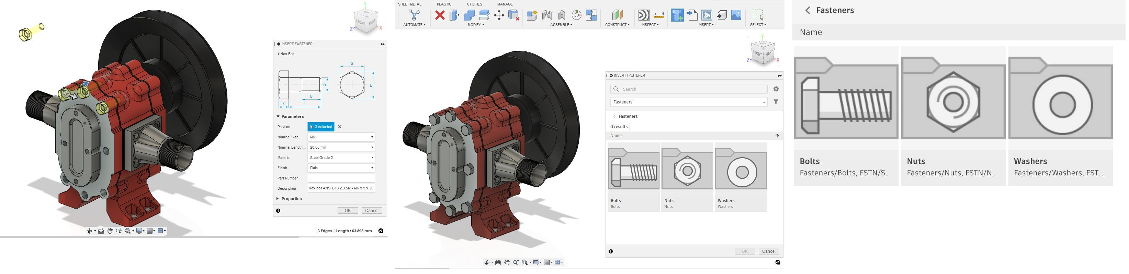Click the Decal insert icon
This screenshot has width=1129, height=274.
(707, 15)
